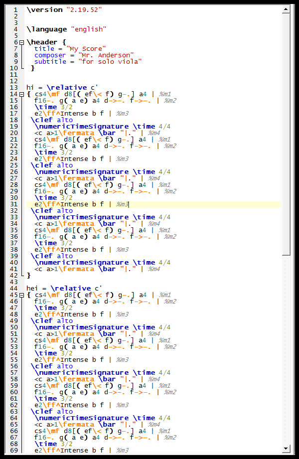Click \relative on line 44
The height and width of the screenshot is (459, 299).
pyautogui.click(x=71, y=289)
